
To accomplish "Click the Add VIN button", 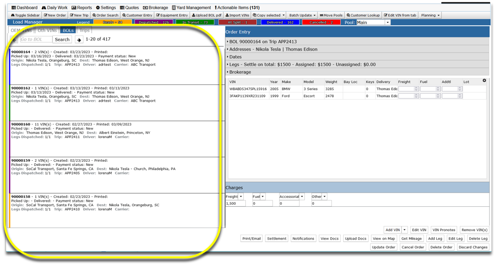I will pyautogui.click(x=392, y=230).
